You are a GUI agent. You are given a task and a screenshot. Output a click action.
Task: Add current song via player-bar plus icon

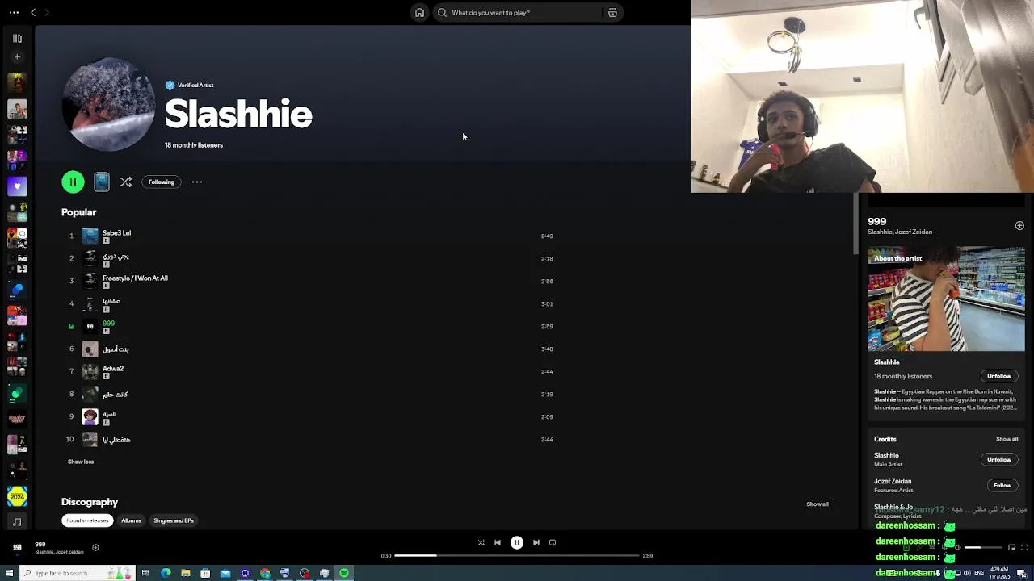tap(95, 548)
